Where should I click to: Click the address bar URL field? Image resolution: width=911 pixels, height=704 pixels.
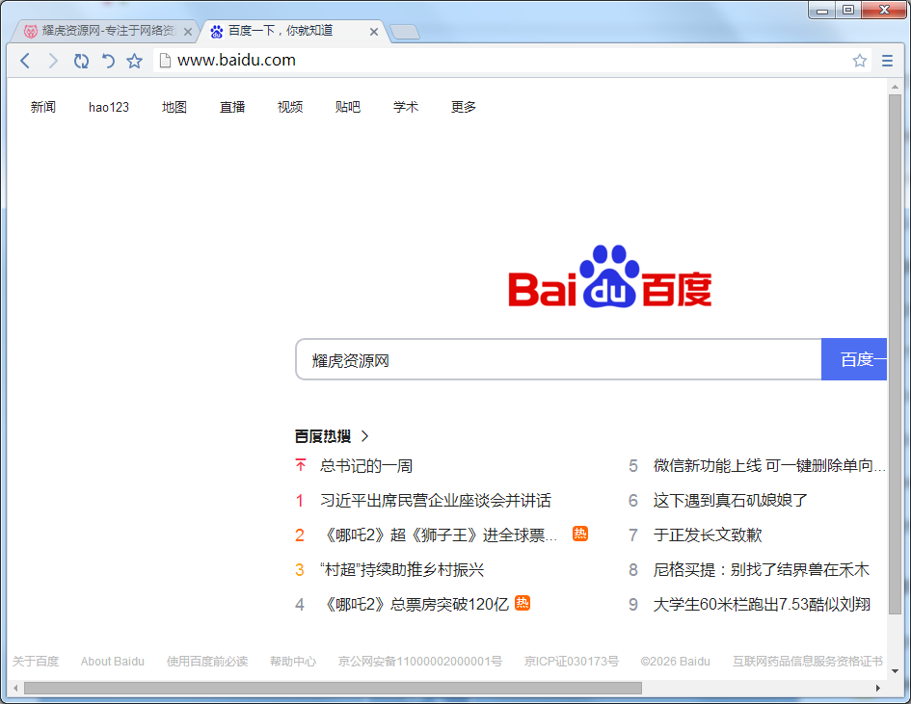(x=501, y=61)
